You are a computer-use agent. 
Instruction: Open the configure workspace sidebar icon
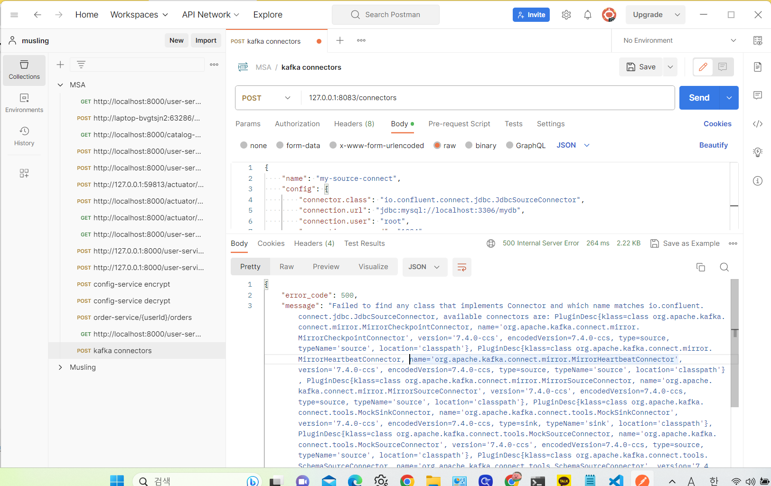(24, 173)
